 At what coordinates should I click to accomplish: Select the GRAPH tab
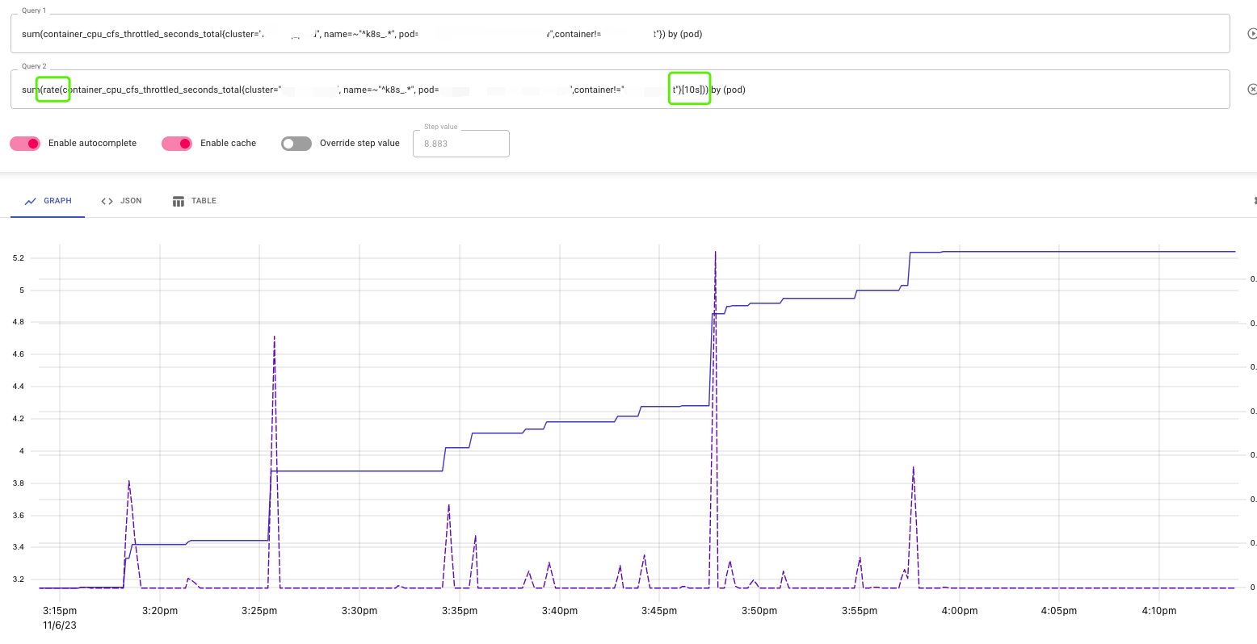(48, 201)
